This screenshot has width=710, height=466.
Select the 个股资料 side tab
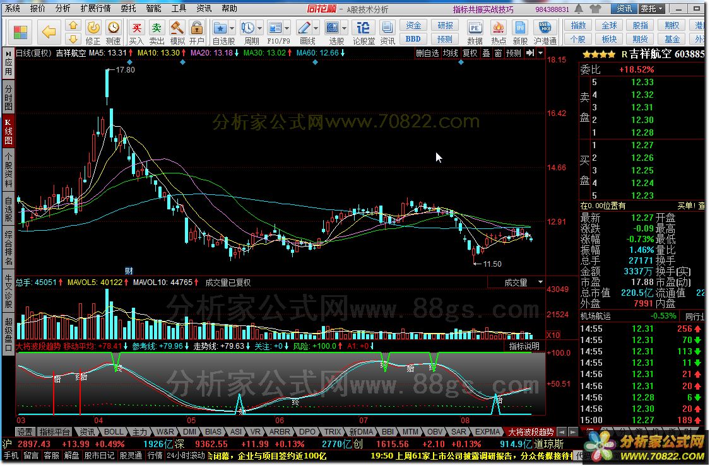click(8, 170)
